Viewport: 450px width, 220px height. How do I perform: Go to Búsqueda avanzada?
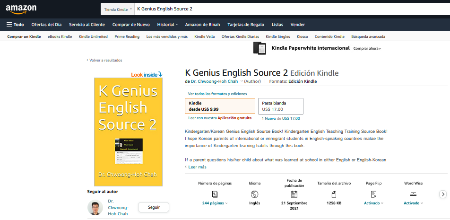(368, 36)
